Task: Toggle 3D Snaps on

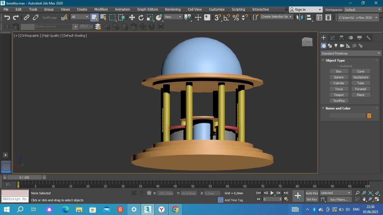Action: point(217,17)
